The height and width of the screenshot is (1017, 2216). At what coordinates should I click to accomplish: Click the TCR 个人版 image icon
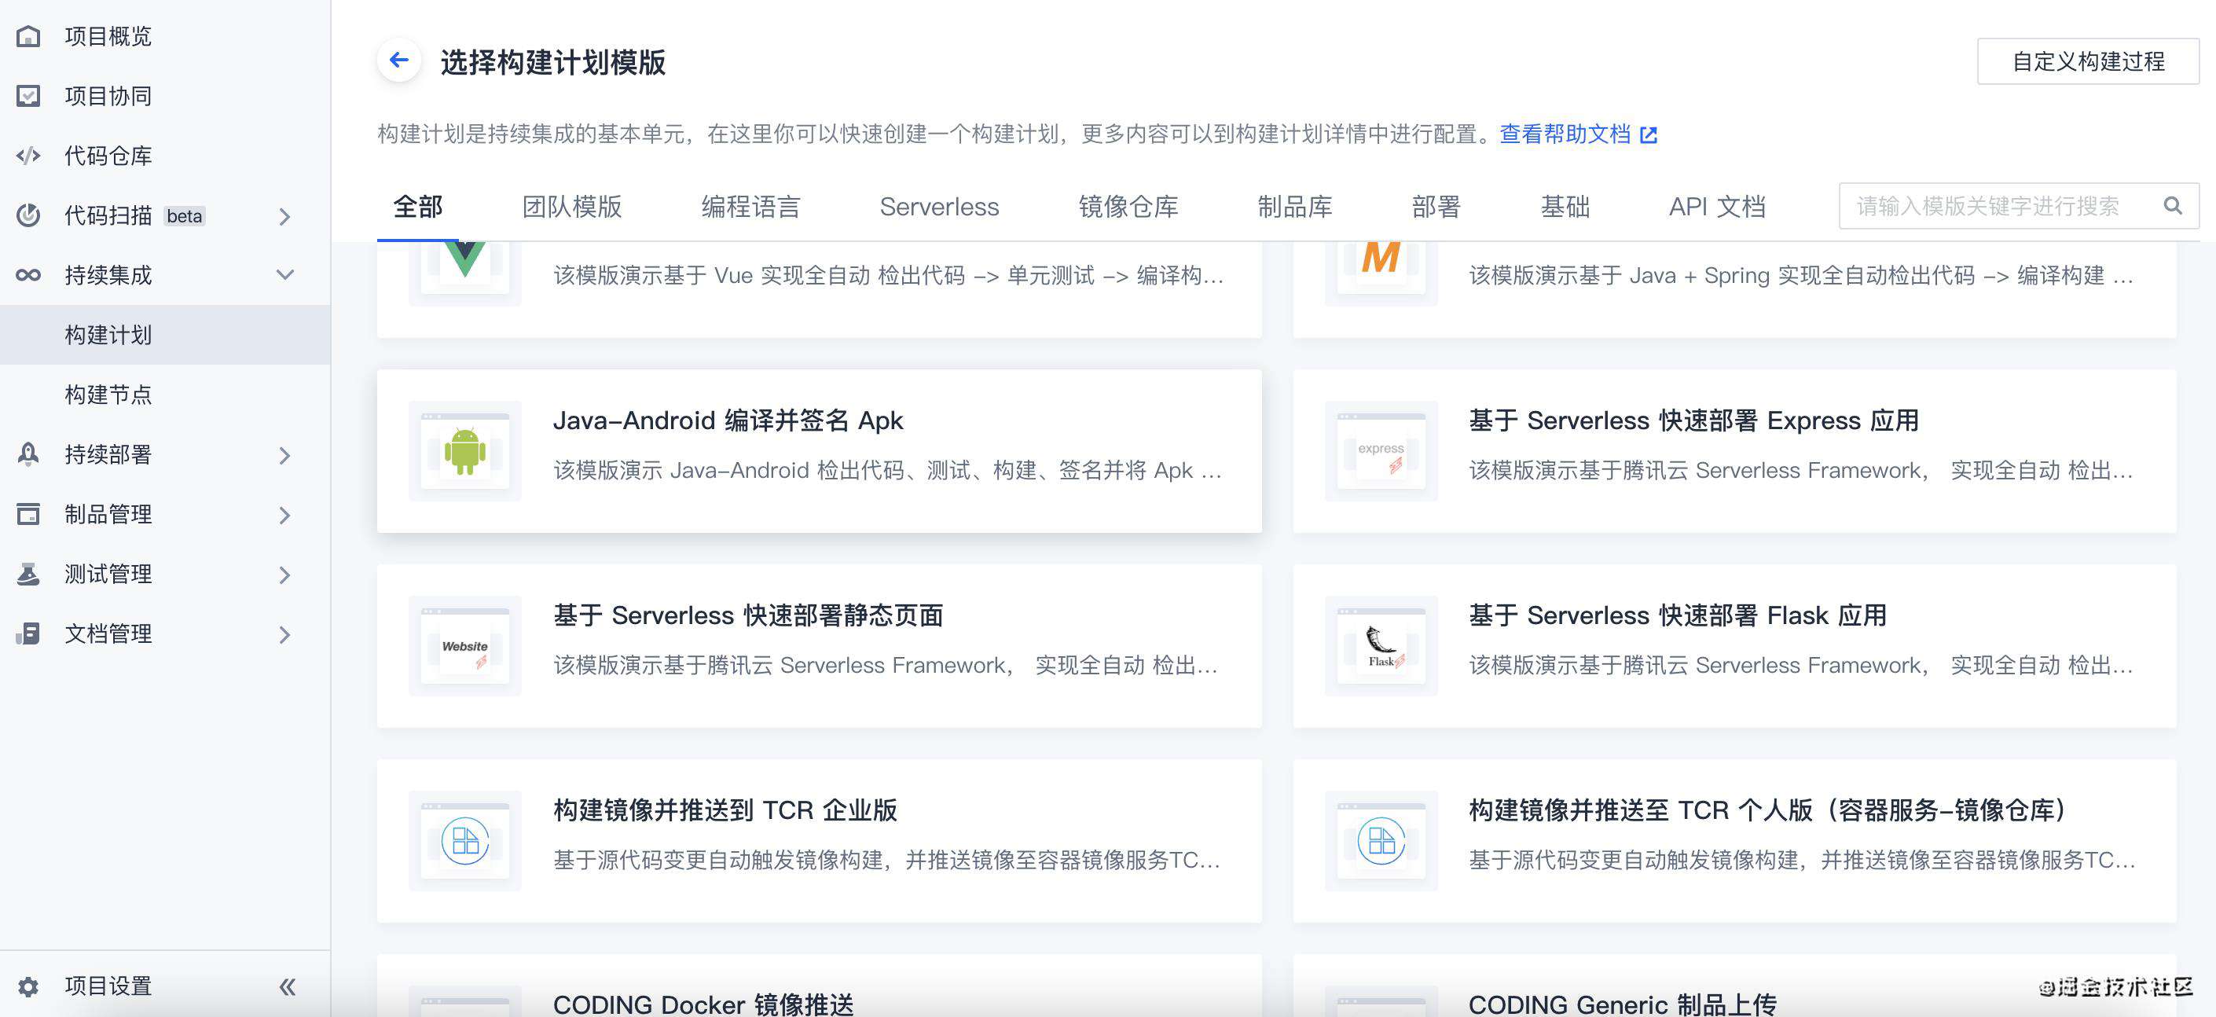click(x=1380, y=841)
